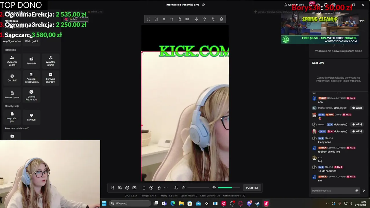Mute the microphone
This screenshot has width=370, height=208.
point(214,188)
